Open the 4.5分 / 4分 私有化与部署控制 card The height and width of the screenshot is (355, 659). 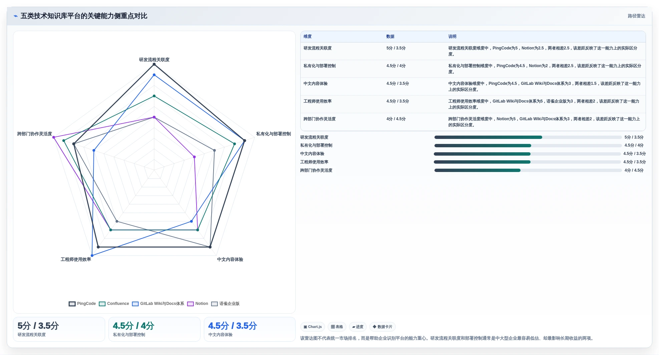pos(154,329)
